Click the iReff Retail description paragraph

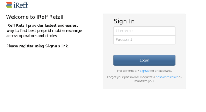[x=44, y=30]
